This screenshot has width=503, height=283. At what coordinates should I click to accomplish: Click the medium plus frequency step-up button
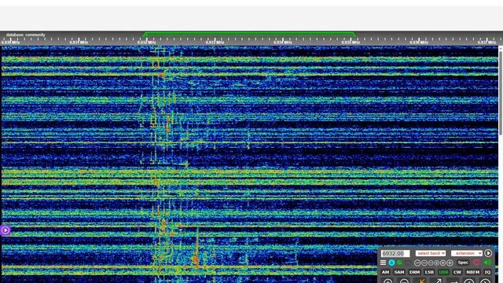coord(442,263)
